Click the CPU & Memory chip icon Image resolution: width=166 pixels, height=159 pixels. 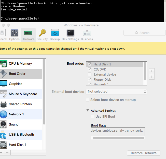pos(4,64)
